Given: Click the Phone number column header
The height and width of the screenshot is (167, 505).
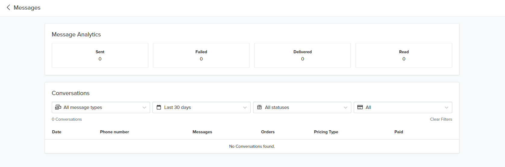Looking at the screenshot, I should [x=114, y=132].
